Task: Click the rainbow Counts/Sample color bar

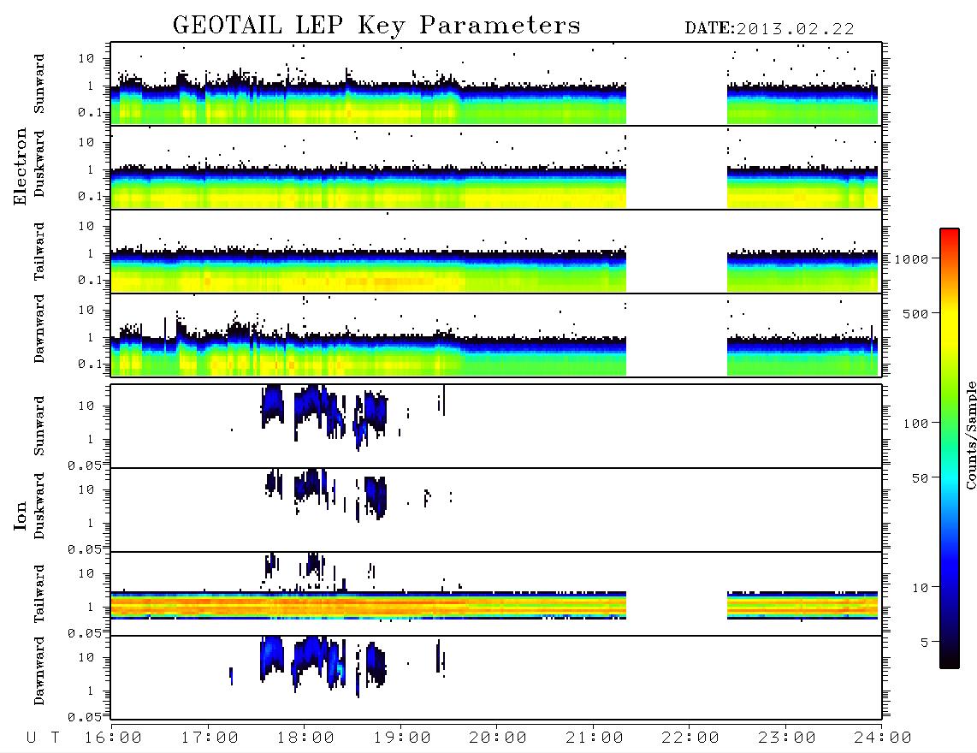Action: (x=950, y=448)
